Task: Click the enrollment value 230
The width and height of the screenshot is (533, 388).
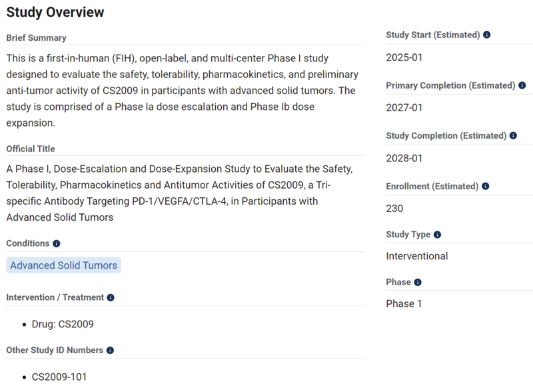Action: point(394,209)
